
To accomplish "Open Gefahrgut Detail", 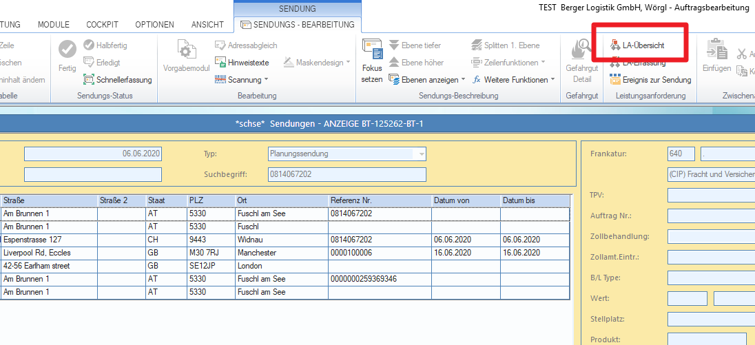I will coord(582,60).
